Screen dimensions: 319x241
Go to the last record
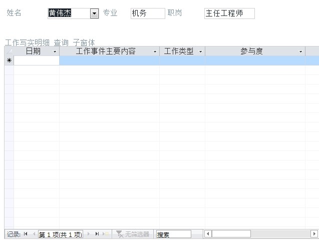coord(97,234)
